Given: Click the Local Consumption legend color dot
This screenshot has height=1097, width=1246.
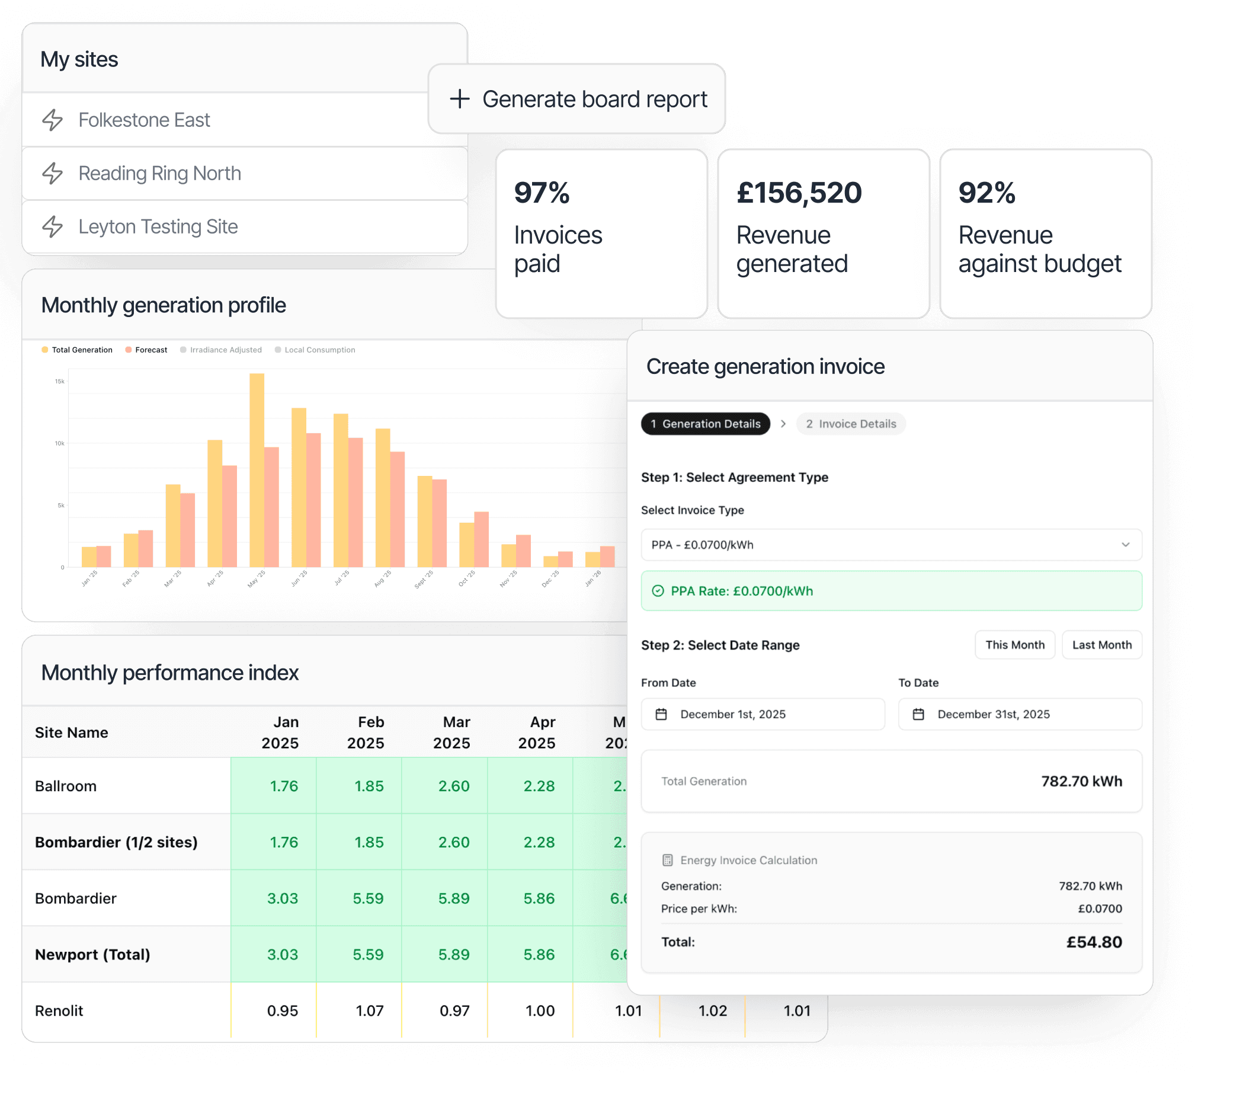Looking at the screenshot, I should (x=278, y=350).
